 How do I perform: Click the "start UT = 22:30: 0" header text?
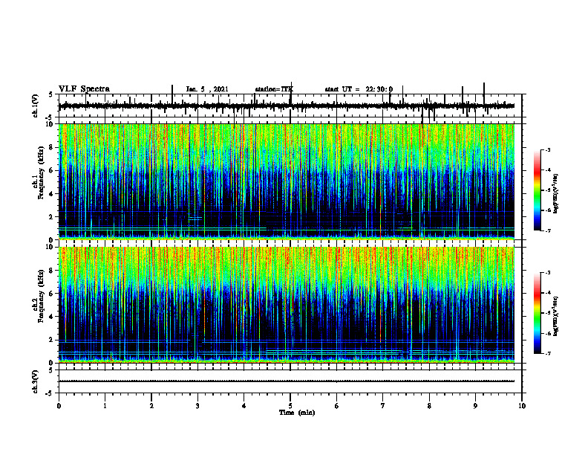coord(359,89)
